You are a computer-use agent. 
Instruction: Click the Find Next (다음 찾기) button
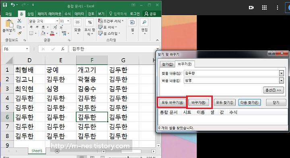click(249, 102)
